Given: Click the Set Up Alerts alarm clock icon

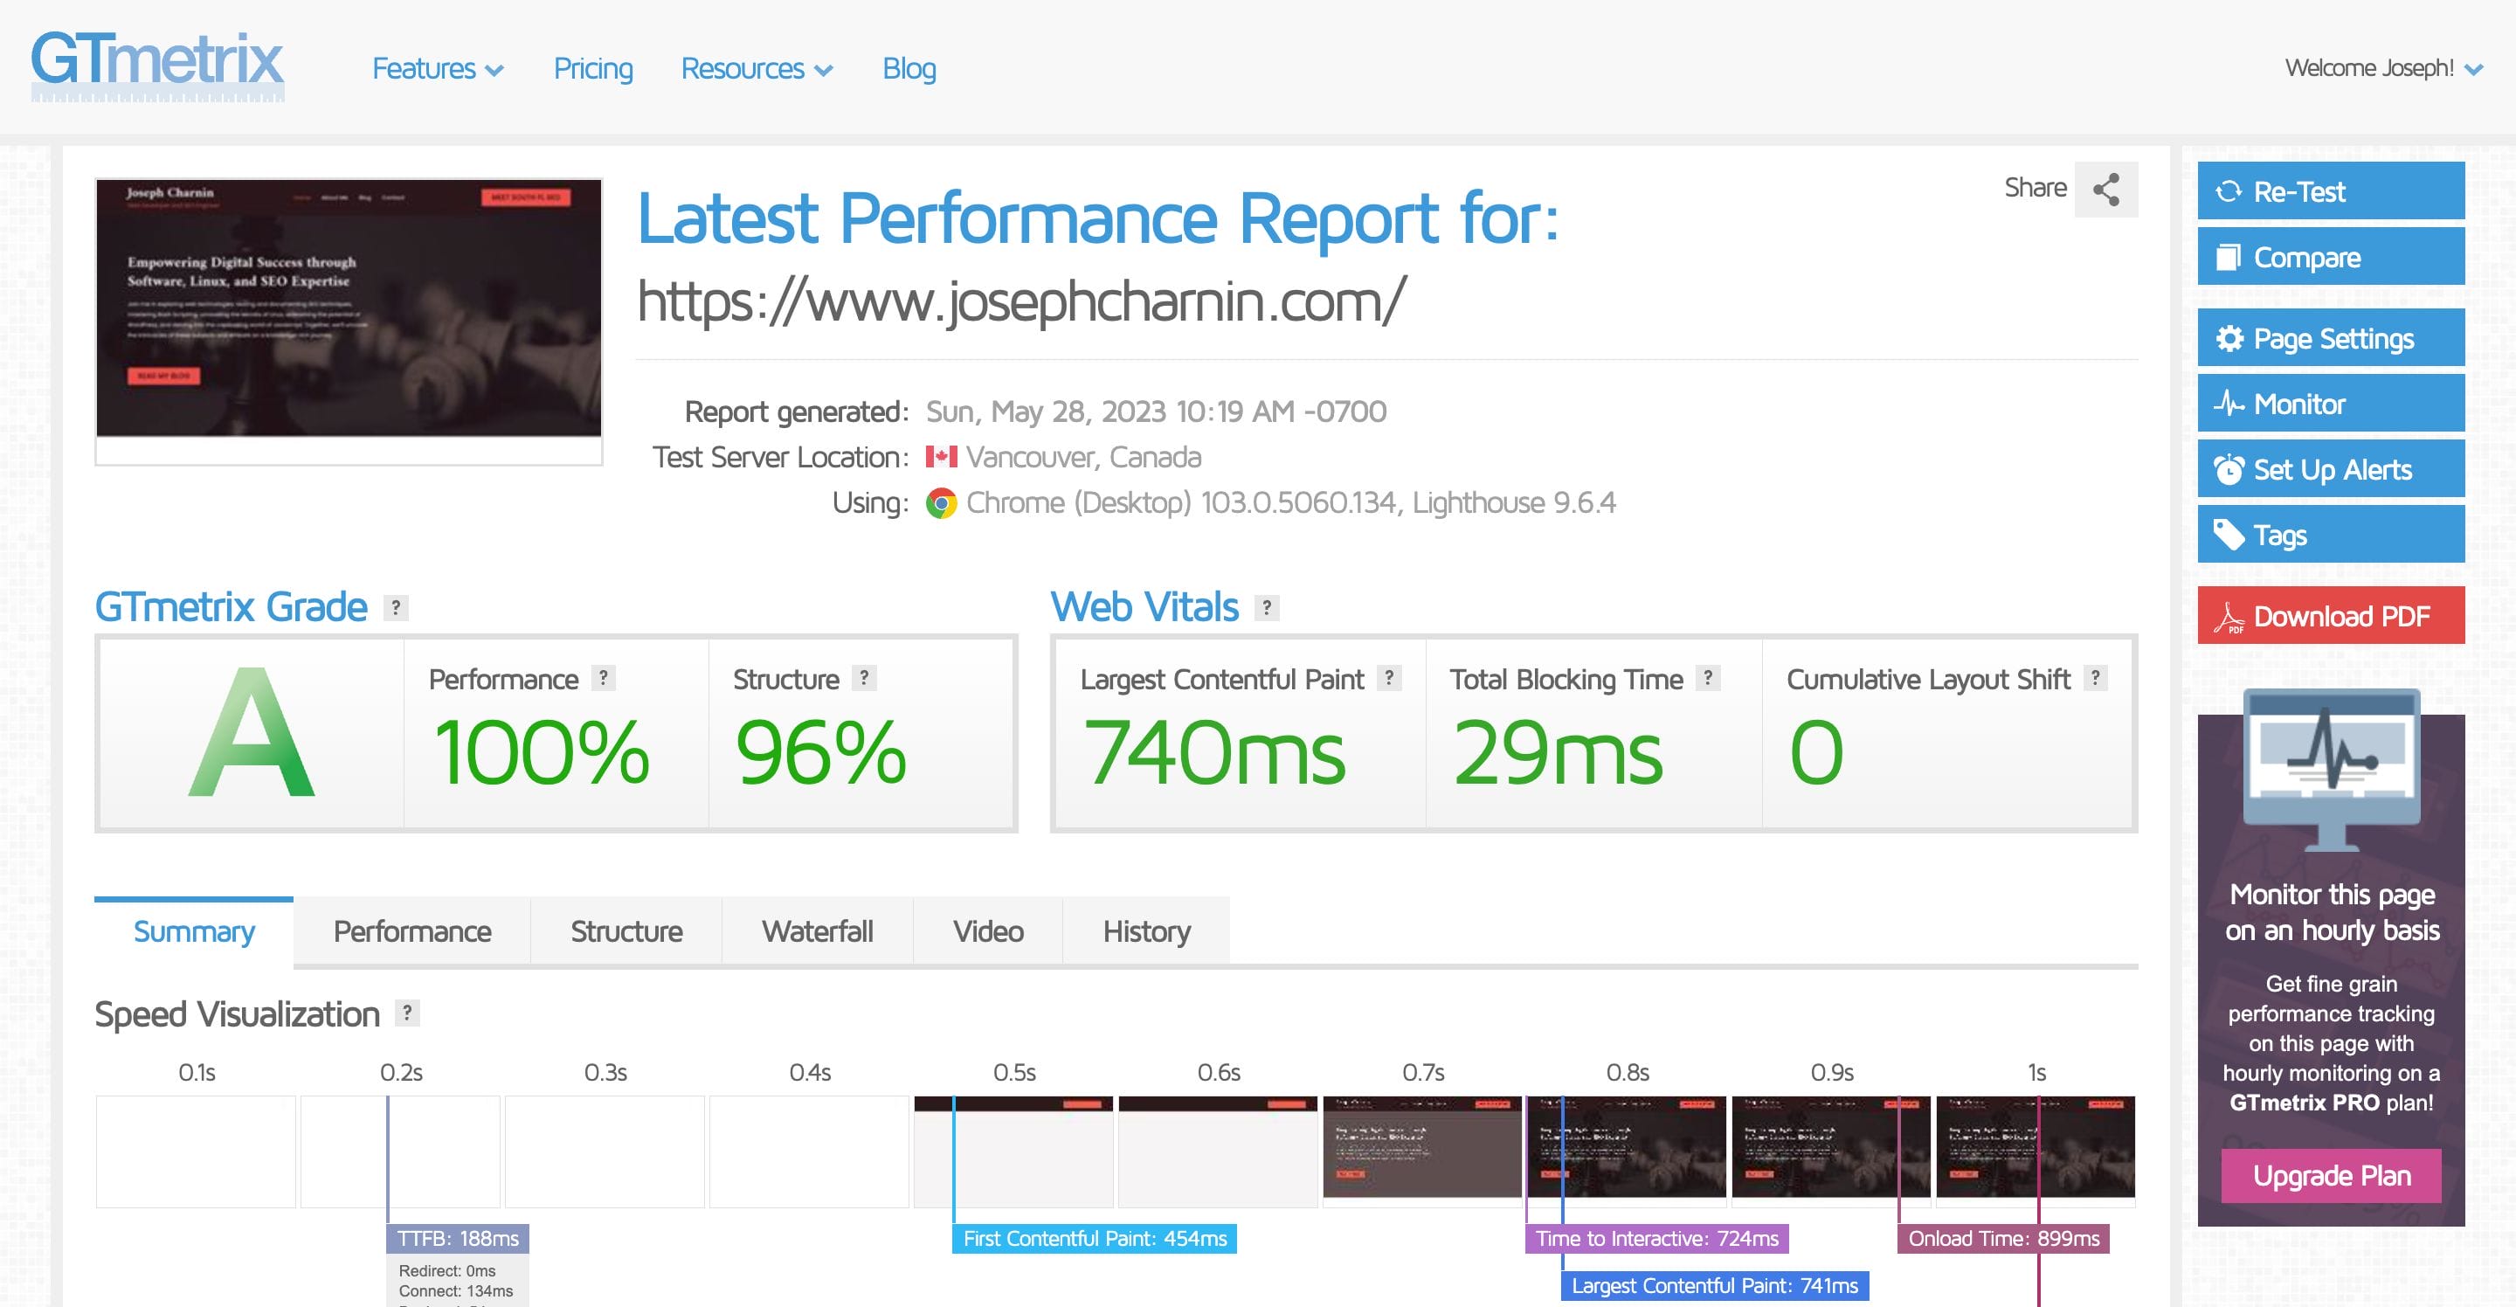Looking at the screenshot, I should click(2229, 469).
